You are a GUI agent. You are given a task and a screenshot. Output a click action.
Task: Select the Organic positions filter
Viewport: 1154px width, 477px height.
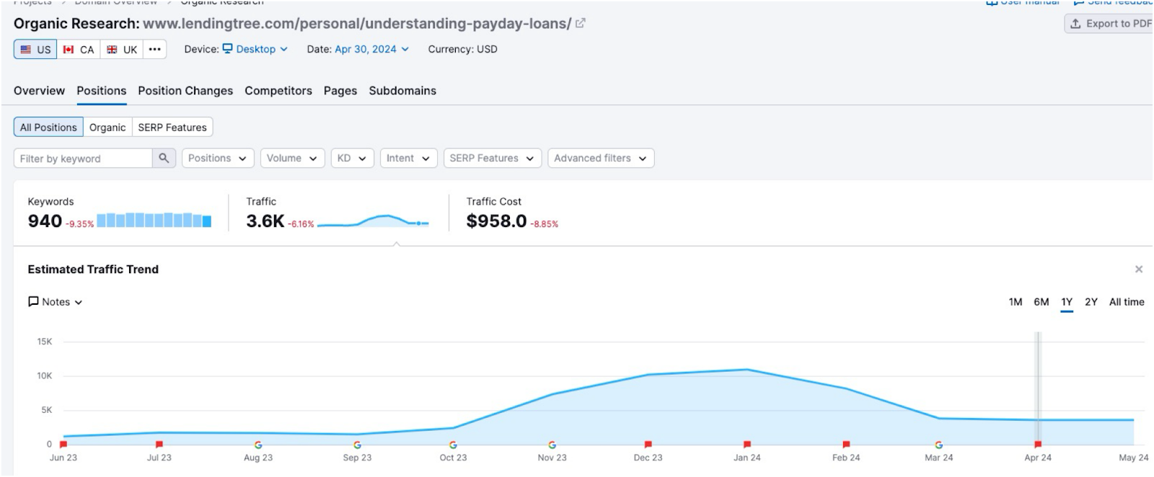pos(107,128)
